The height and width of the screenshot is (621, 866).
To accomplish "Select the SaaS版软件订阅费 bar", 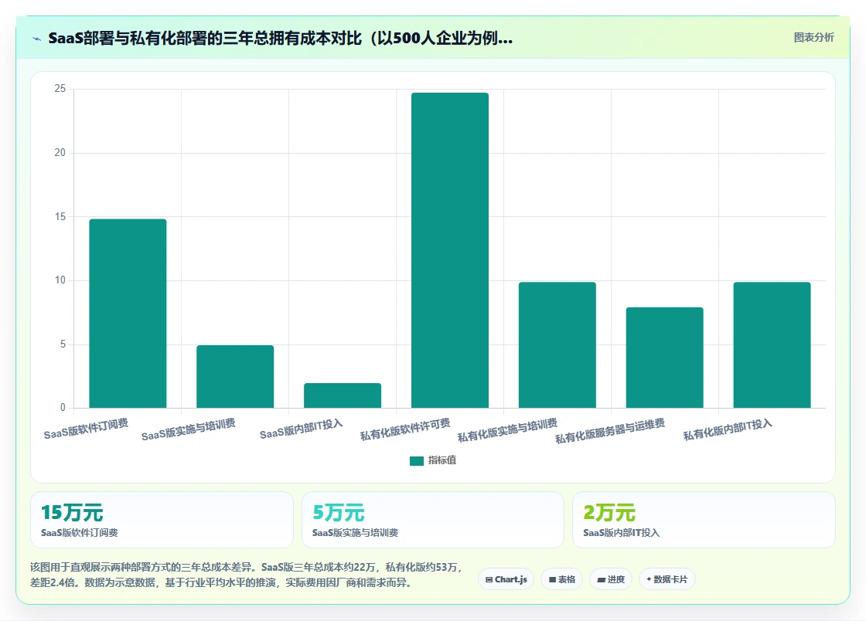I will [x=128, y=314].
